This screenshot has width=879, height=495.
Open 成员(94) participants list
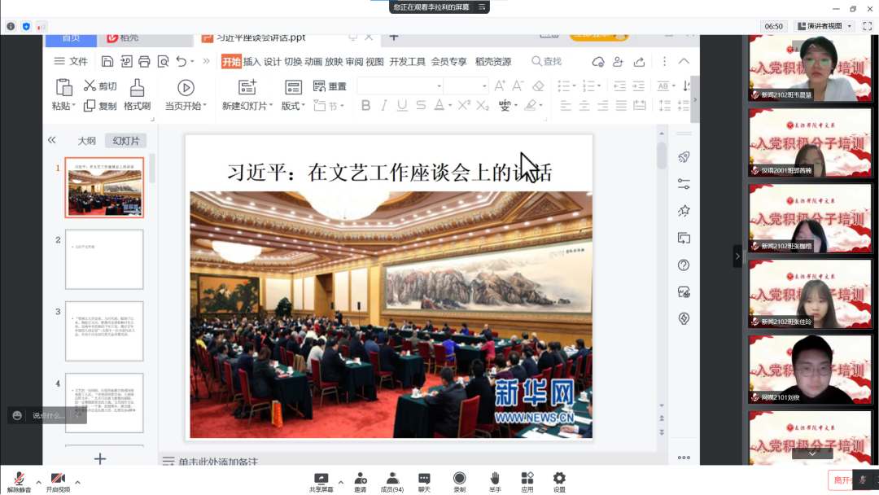click(391, 479)
